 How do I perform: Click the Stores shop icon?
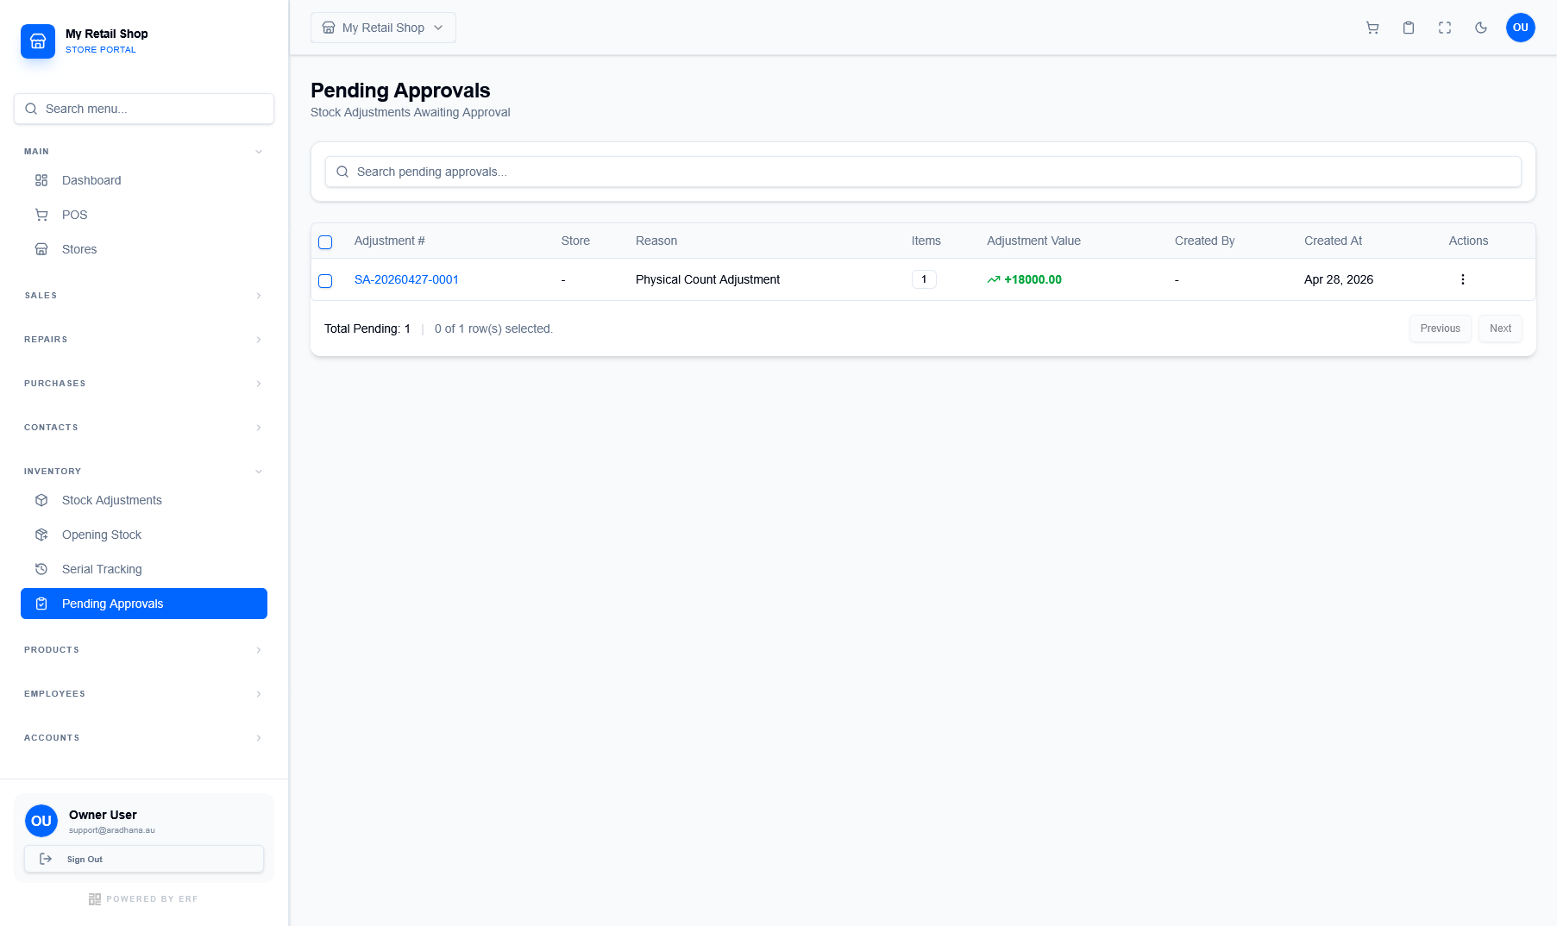[41, 249]
